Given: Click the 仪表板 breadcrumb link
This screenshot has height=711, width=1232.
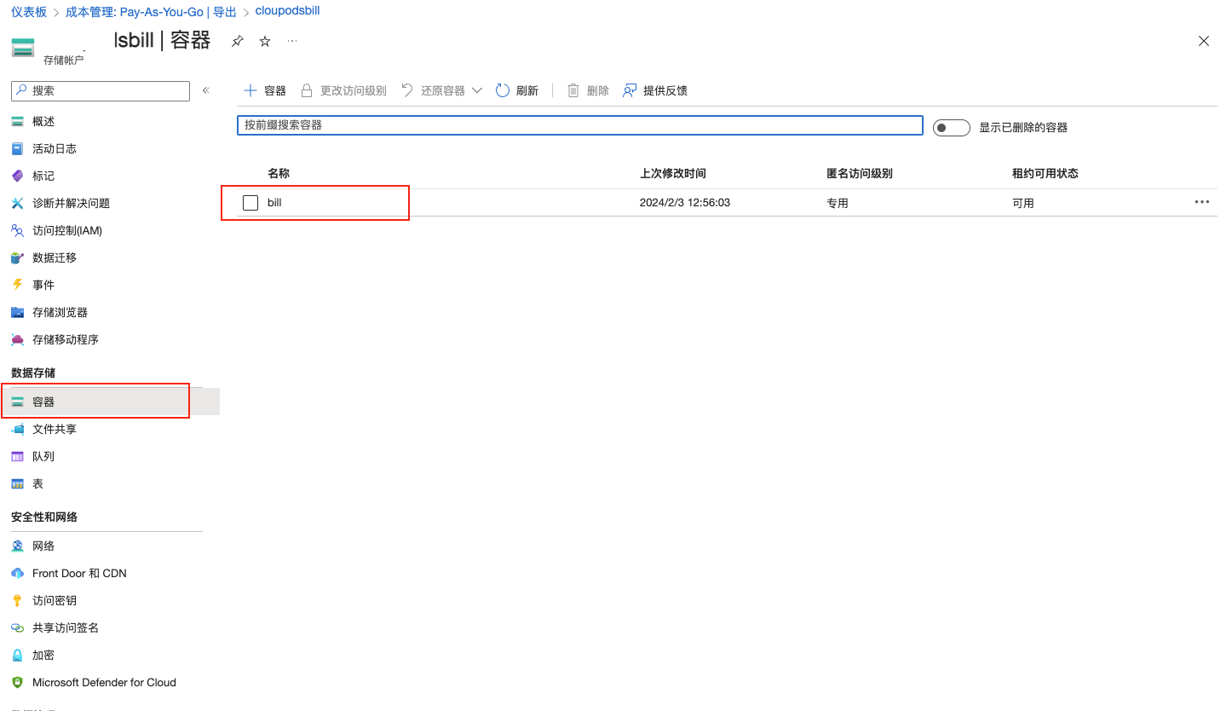Looking at the screenshot, I should pos(29,12).
